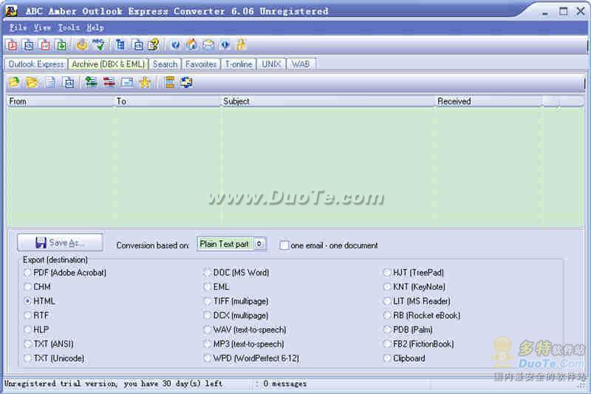Click the blank white page icon in archive toolbar
591x394 pixels.
(x=50, y=82)
